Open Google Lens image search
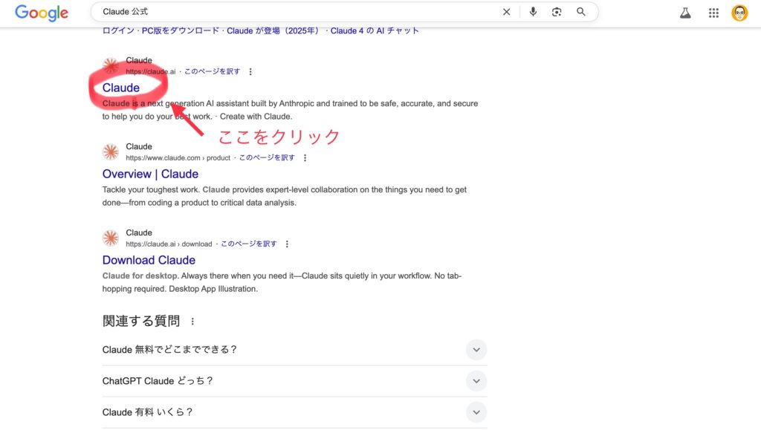Image resolution: width=761 pixels, height=430 pixels. coord(557,12)
